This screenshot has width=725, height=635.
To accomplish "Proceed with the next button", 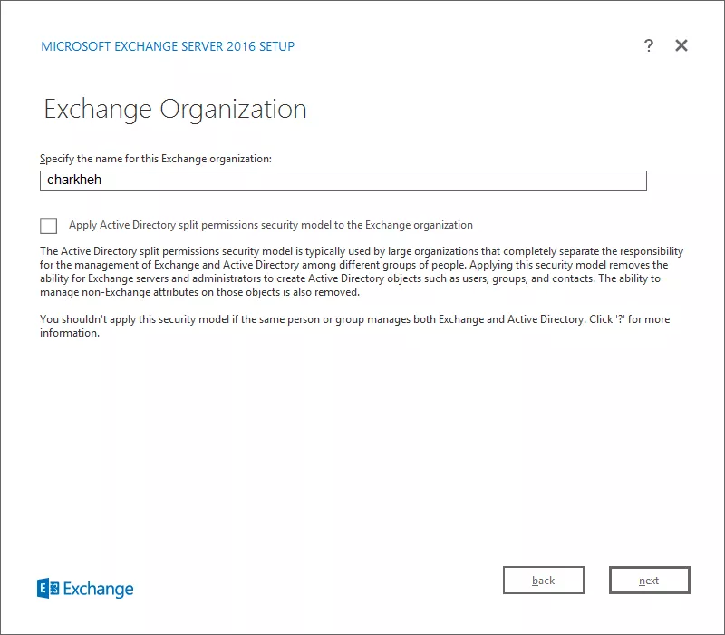I will tap(649, 580).
